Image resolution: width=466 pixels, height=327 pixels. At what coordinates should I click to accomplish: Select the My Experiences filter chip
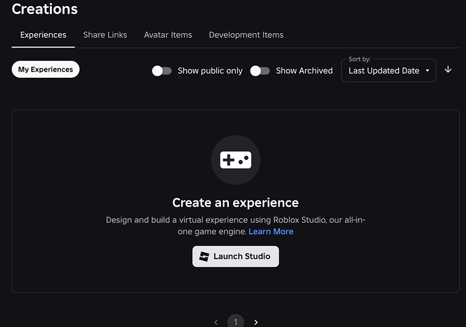[45, 70]
